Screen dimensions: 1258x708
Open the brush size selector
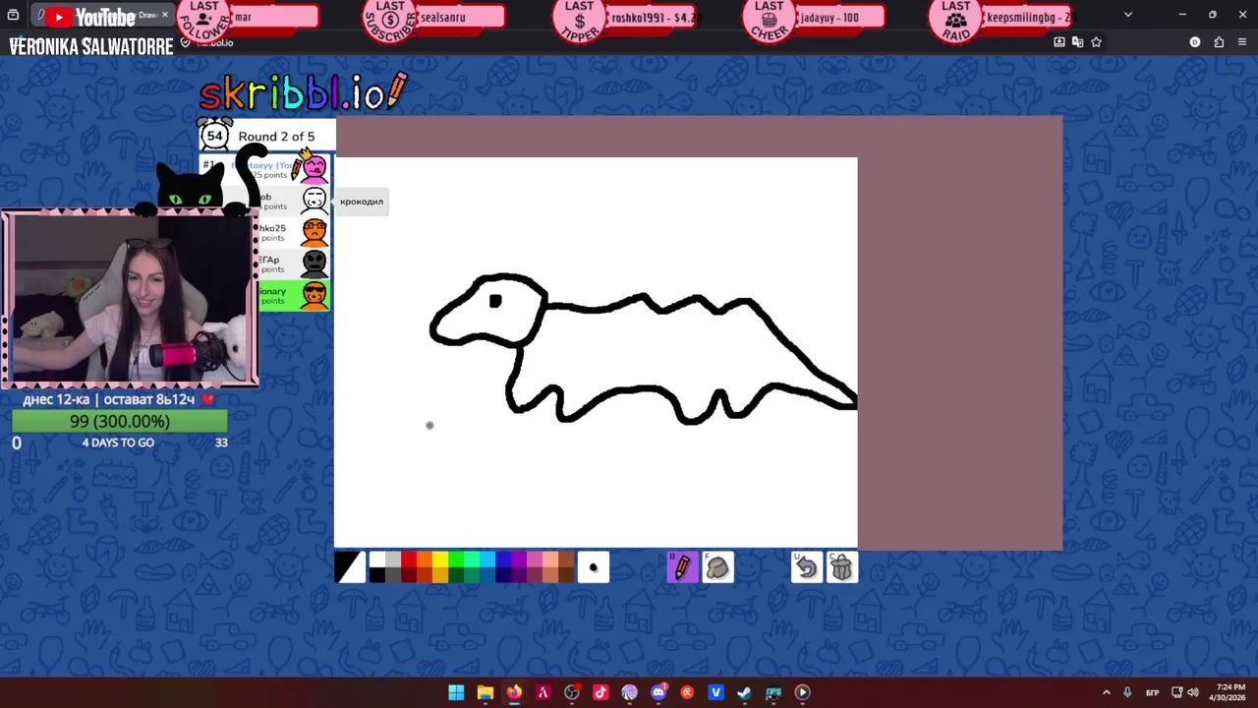tap(593, 567)
